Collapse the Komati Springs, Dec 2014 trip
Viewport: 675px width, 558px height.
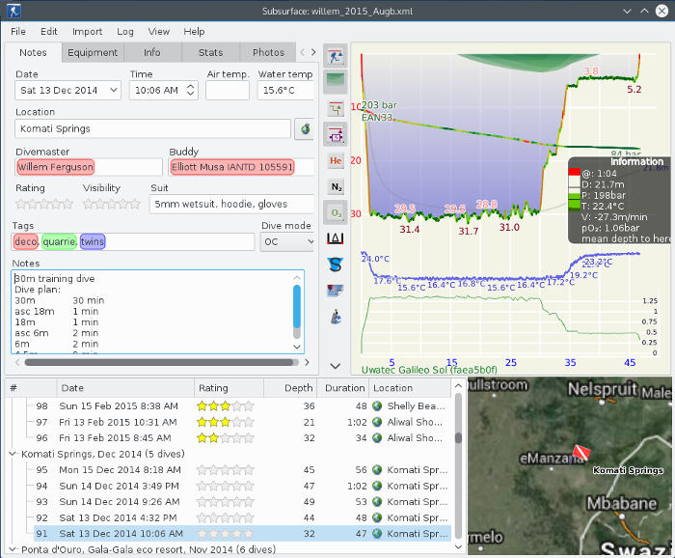(13, 454)
